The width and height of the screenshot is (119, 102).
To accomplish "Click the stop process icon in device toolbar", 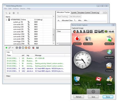I will point(14,13).
